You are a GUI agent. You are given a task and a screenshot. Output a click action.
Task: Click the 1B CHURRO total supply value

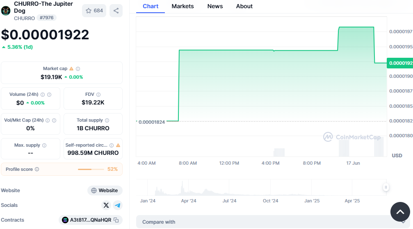coord(93,128)
